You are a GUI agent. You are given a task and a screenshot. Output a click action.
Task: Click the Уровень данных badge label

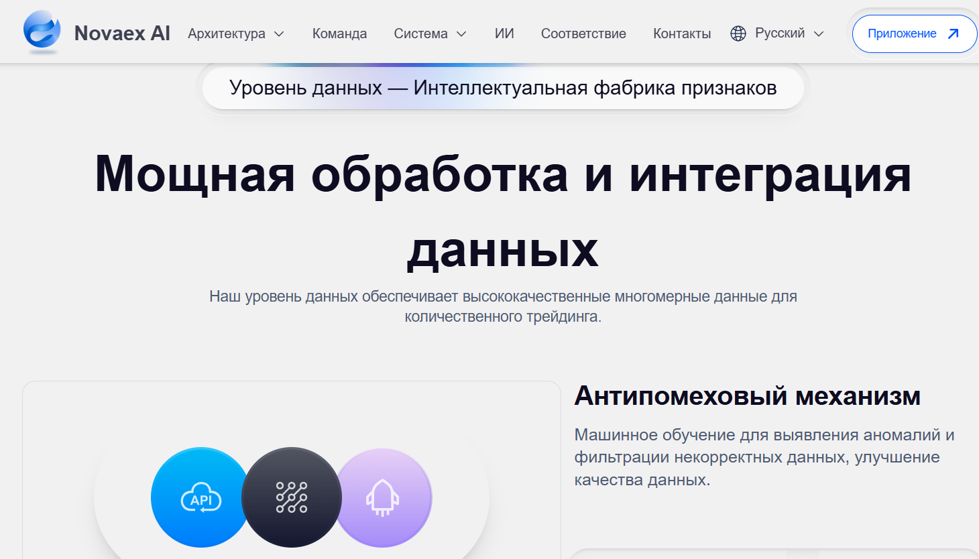(x=503, y=88)
